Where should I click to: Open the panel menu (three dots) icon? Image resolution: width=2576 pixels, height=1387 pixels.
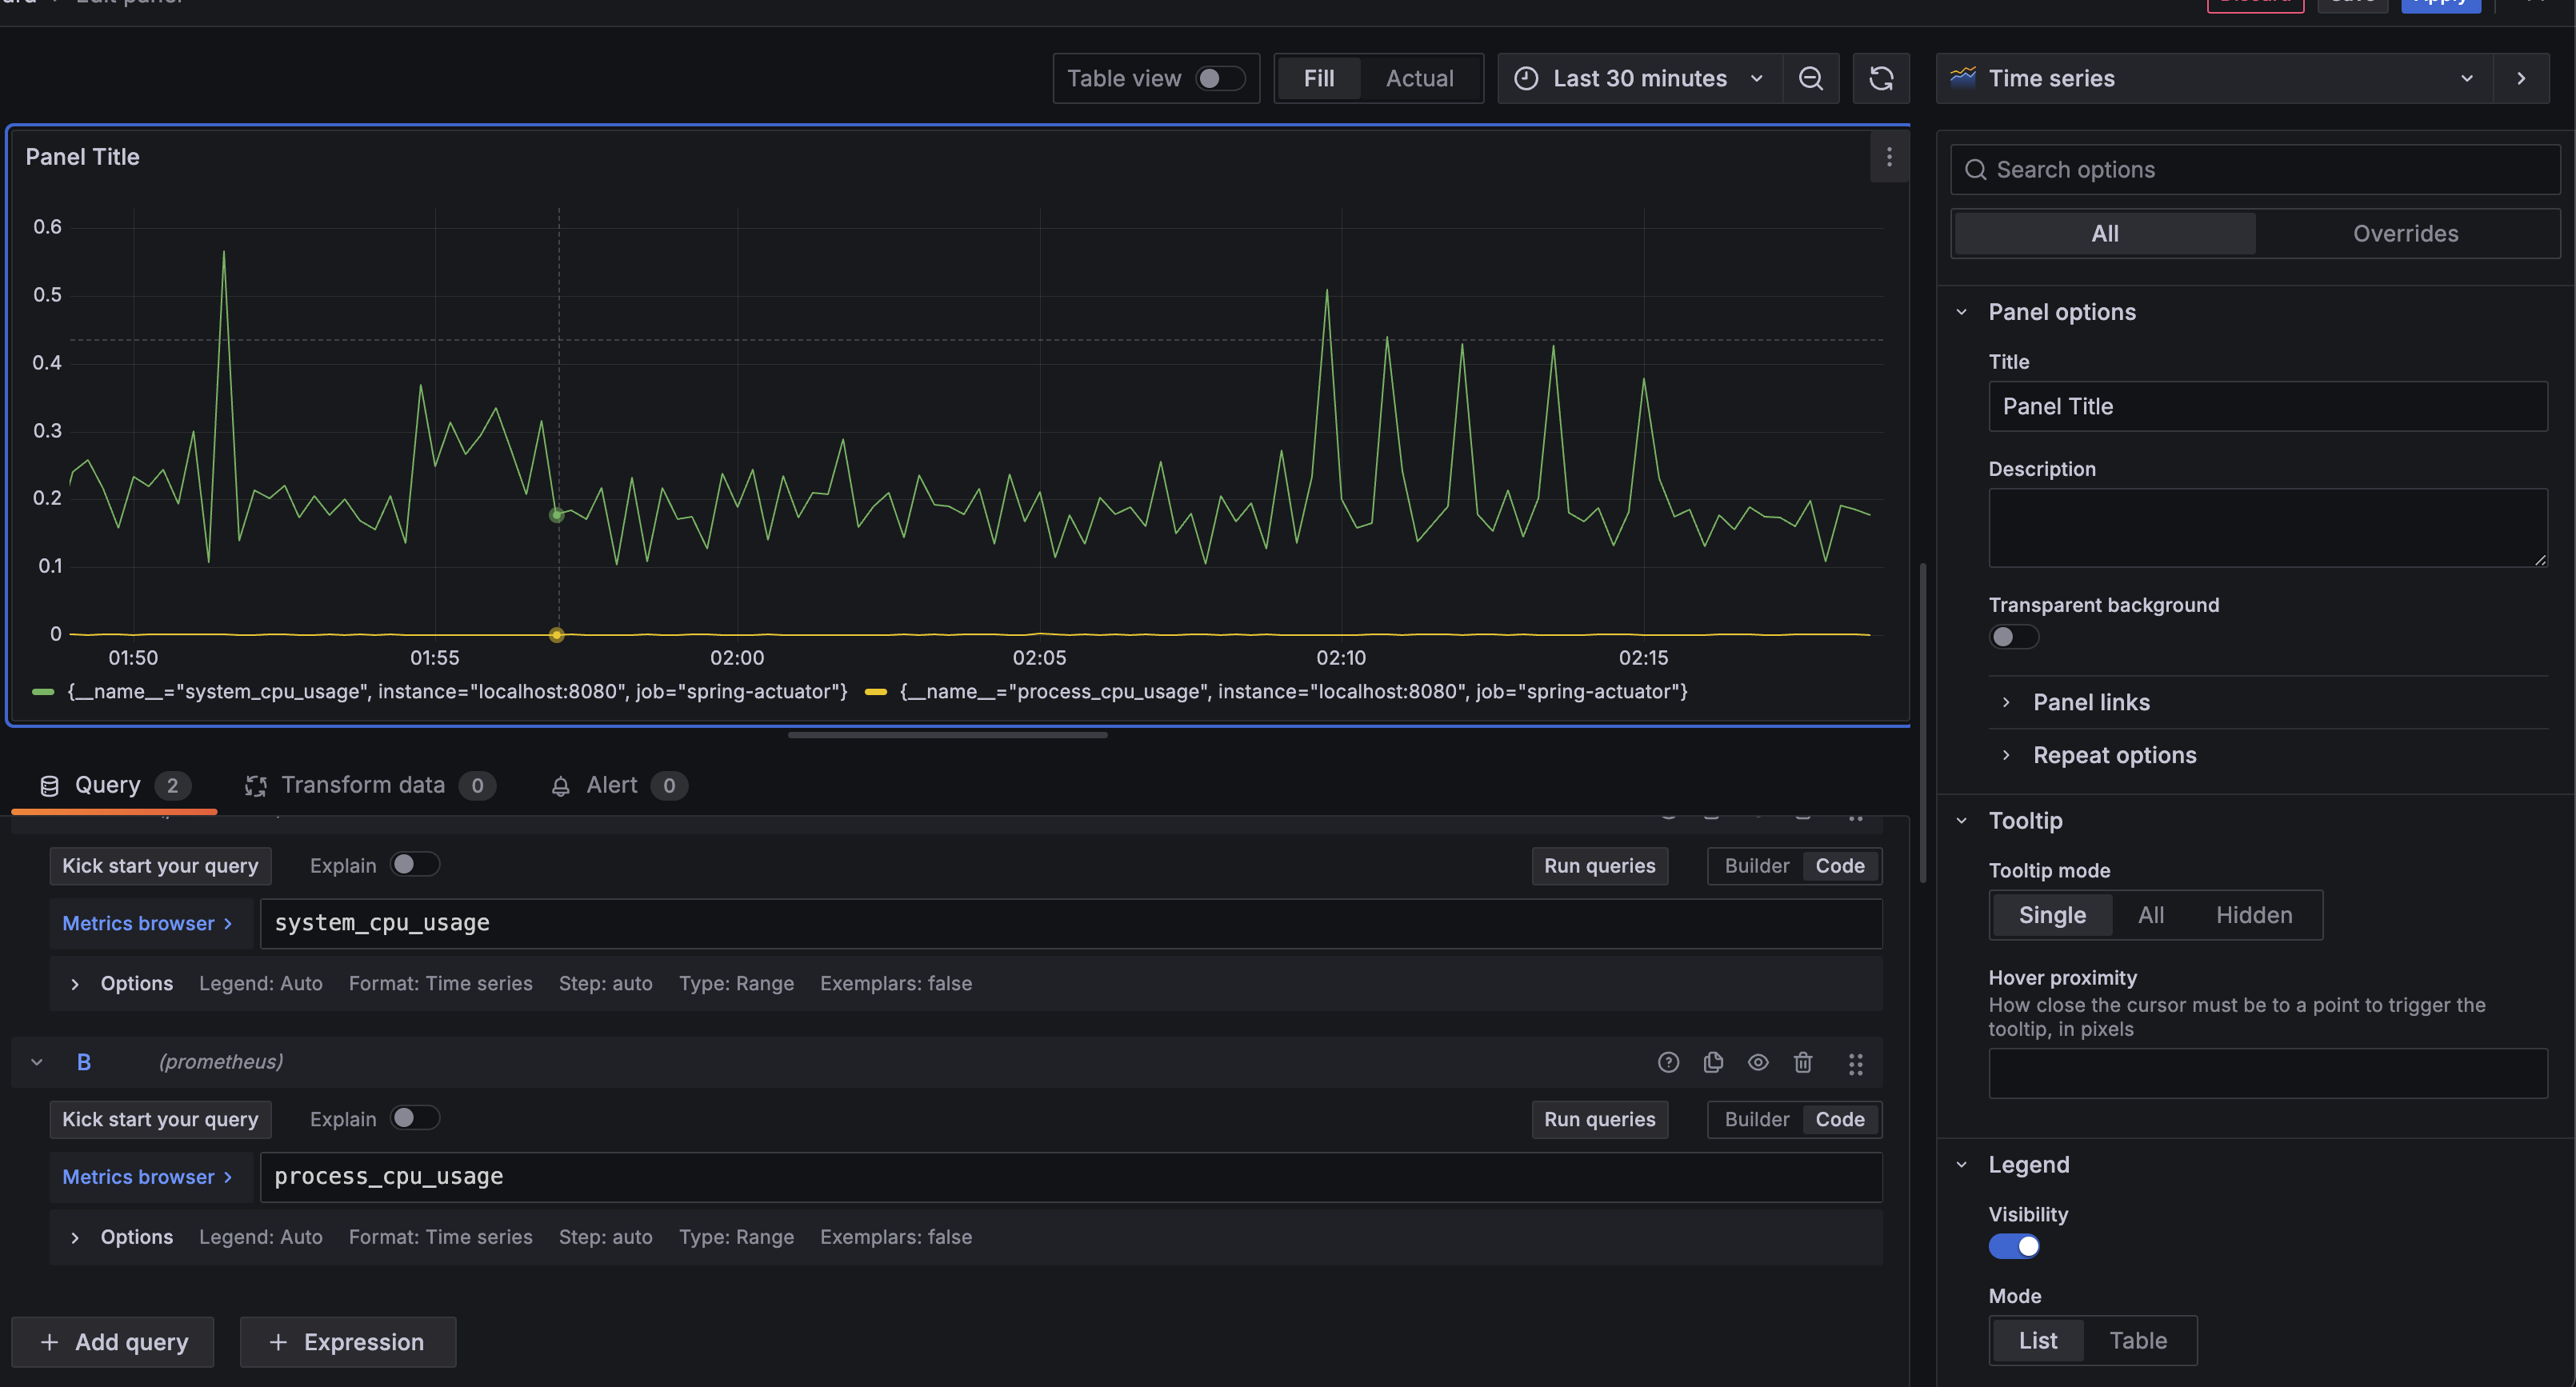(1888, 157)
